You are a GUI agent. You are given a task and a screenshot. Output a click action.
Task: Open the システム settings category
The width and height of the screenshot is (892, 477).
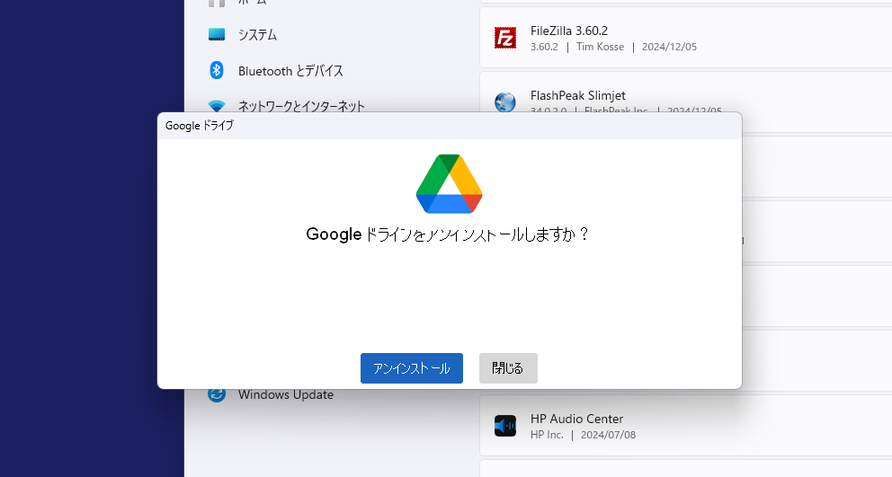pos(257,34)
